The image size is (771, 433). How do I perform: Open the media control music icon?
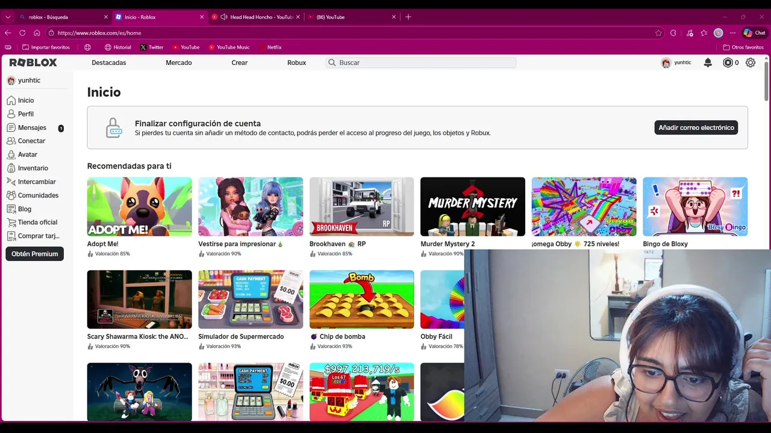690,33
